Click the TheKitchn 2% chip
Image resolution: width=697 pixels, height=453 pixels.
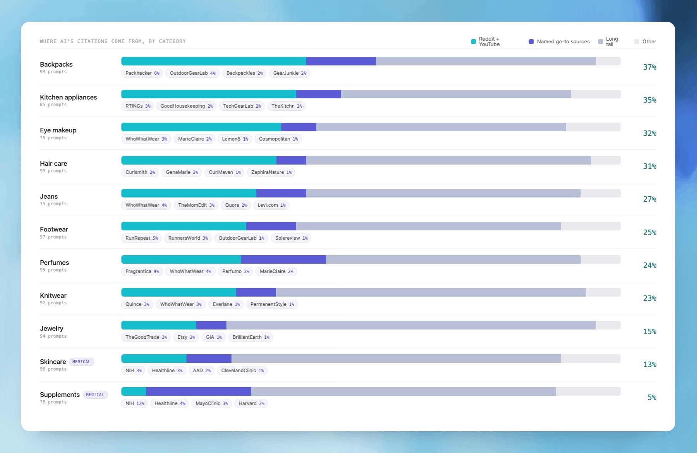(x=287, y=106)
